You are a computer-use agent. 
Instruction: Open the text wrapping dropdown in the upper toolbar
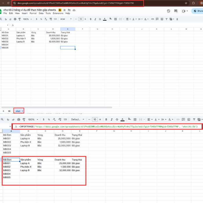140,19
